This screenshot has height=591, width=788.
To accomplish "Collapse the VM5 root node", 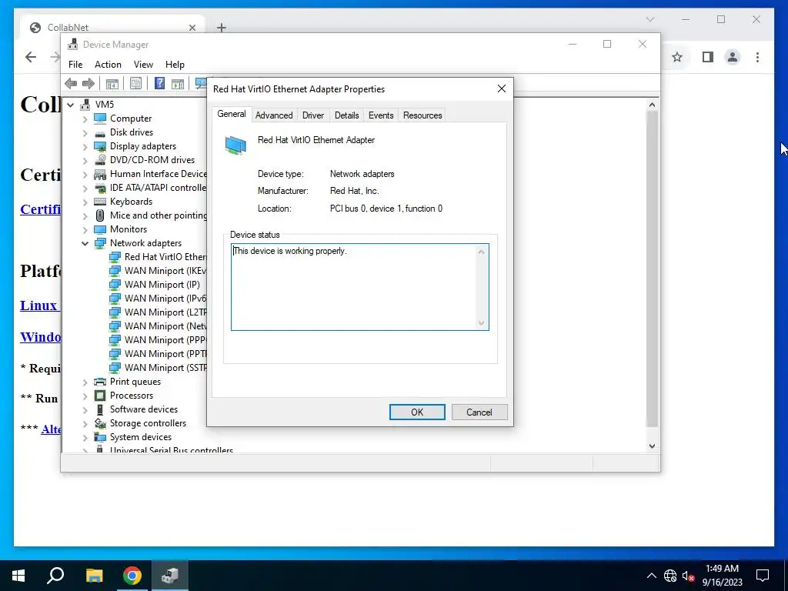I will tap(71, 105).
